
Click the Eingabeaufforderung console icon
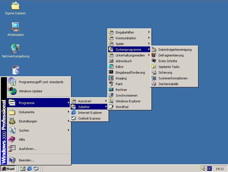111,72
